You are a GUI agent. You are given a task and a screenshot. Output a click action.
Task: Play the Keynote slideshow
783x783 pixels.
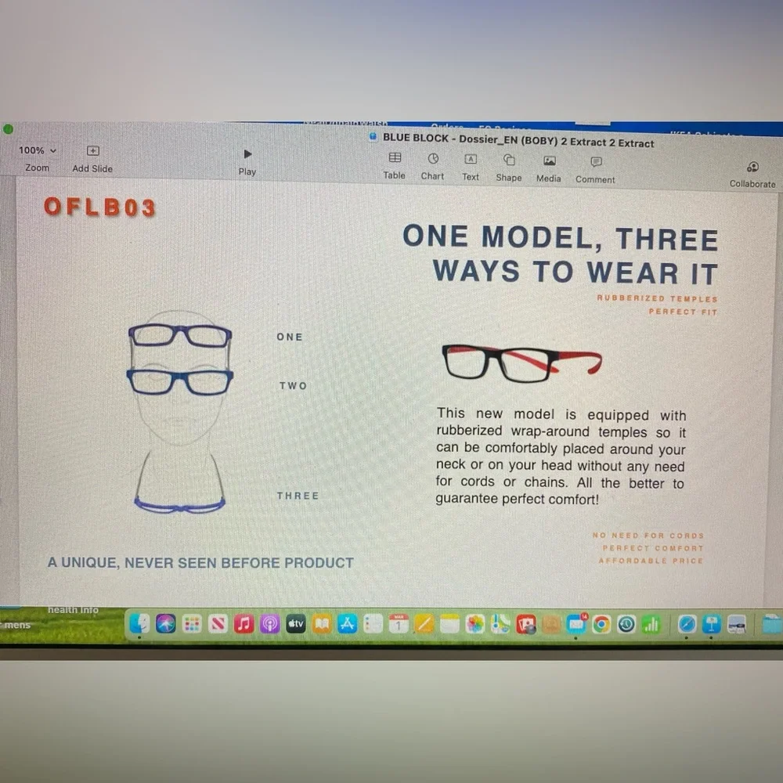click(x=247, y=162)
